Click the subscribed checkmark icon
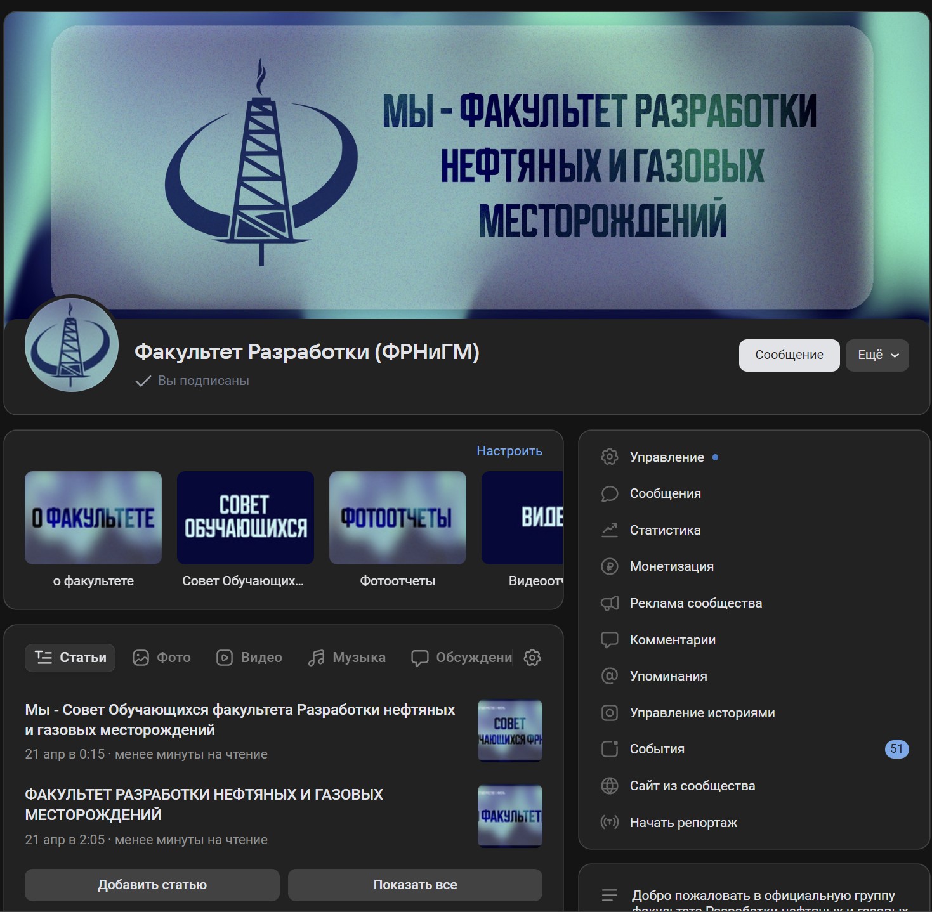 (143, 381)
